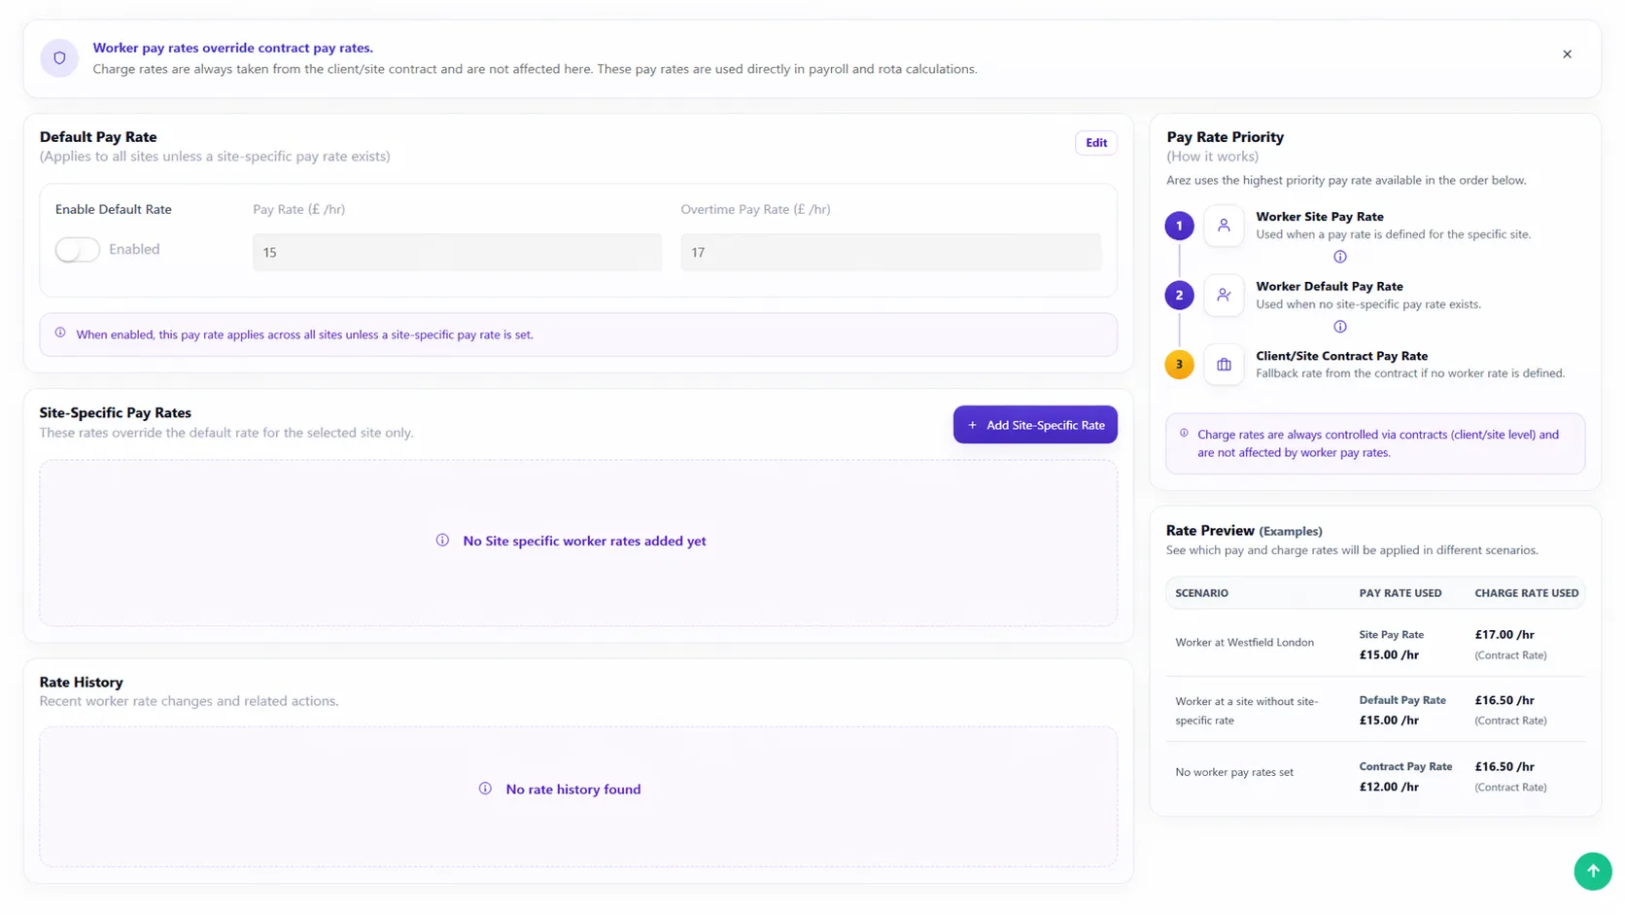Click the 'Worker at Westfield London' scenario row
This screenshot has width=1625, height=915.
click(x=1244, y=643)
